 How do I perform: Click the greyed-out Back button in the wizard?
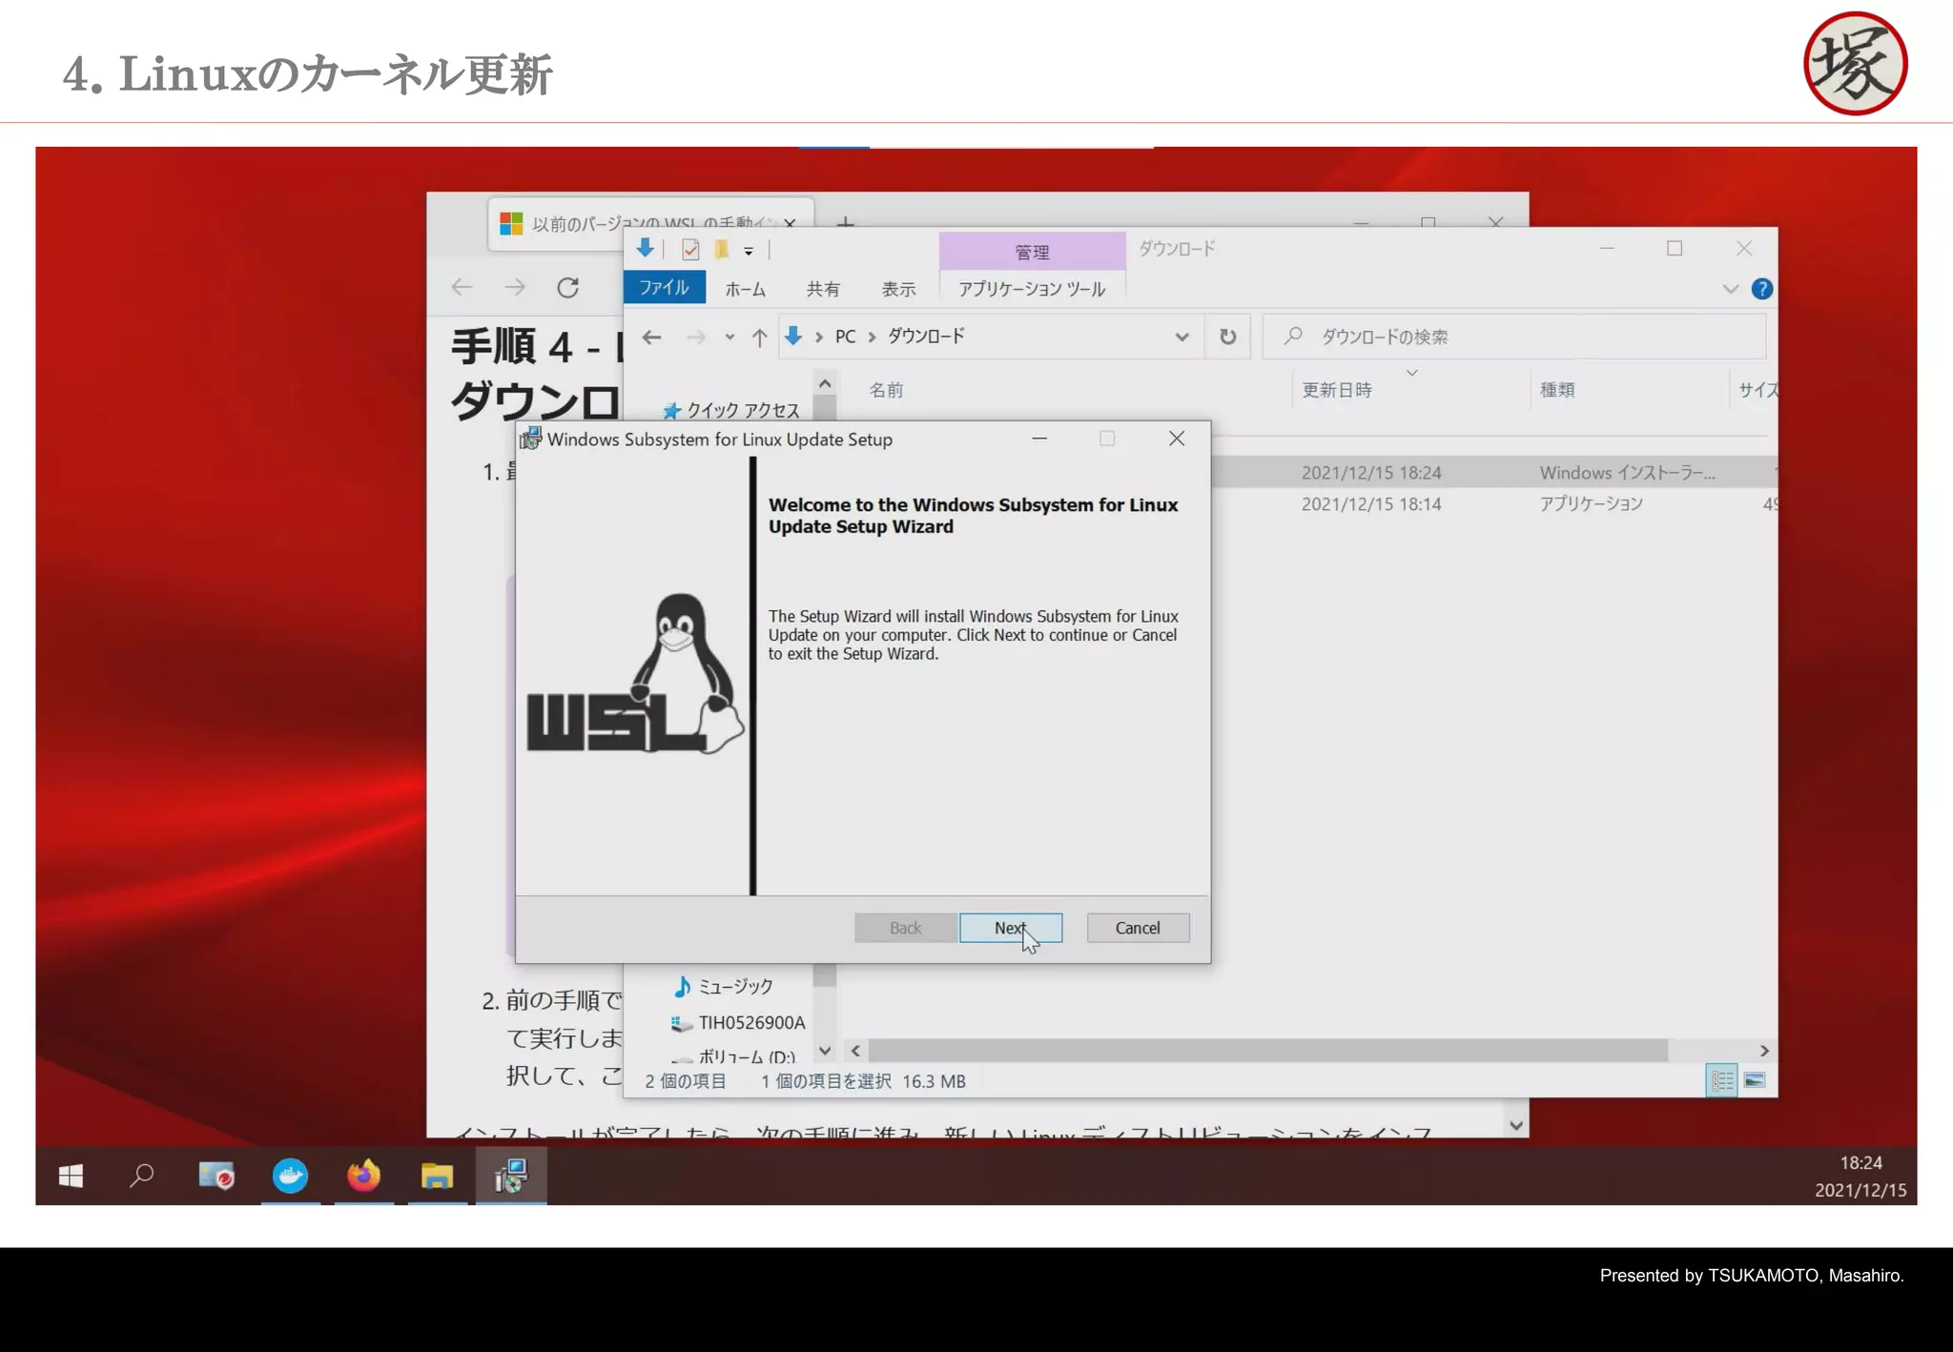pos(905,928)
